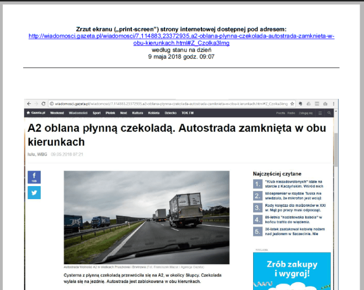Share the article on Facebook
The height and width of the screenshot is (290, 364).
click(34, 177)
